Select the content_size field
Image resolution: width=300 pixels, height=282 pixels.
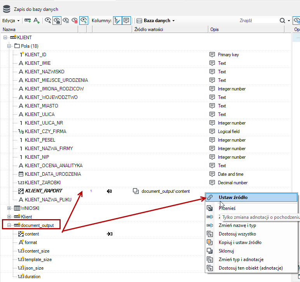[37, 251]
